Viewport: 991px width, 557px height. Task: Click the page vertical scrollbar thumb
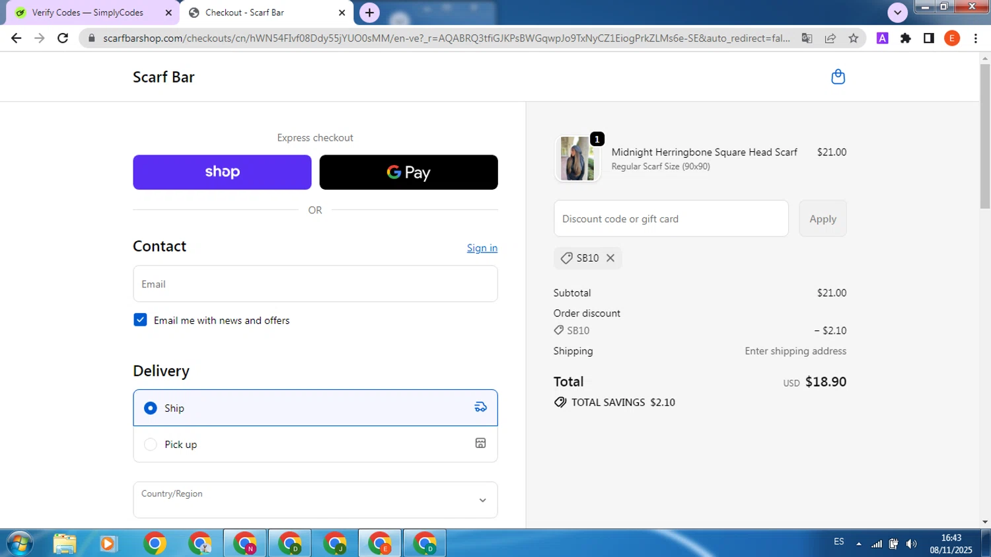(985, 136)
